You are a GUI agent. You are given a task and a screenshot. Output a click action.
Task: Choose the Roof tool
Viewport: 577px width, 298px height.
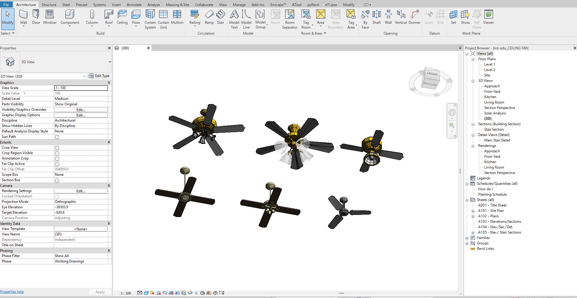[x=109, y=17]
